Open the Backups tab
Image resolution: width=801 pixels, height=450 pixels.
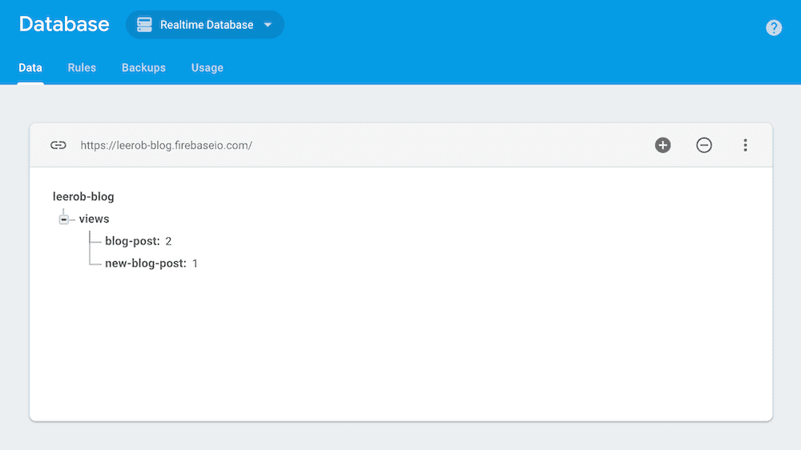pyautogui.click(x=143, y=68)
